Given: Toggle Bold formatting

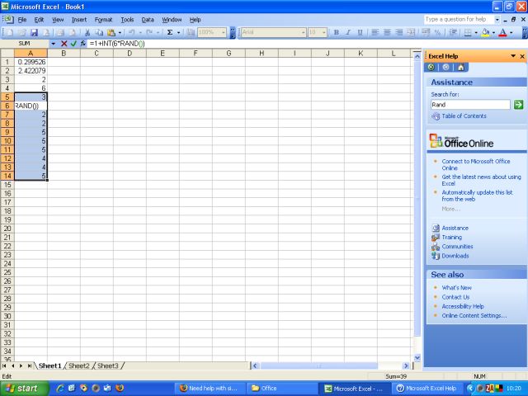Looking at the screenshot, I should (x=336, y=32).
